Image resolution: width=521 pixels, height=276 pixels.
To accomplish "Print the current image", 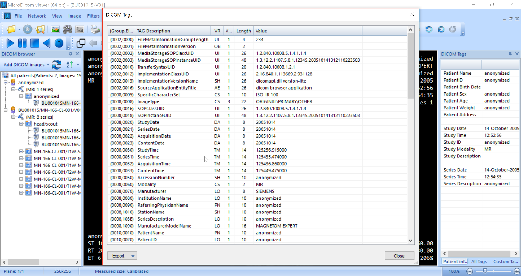I will pos(95,29).
